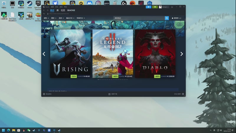Open WeChat from the taskbar
Image resolution: width=236 pixels, height=133 pixels.
29,130
